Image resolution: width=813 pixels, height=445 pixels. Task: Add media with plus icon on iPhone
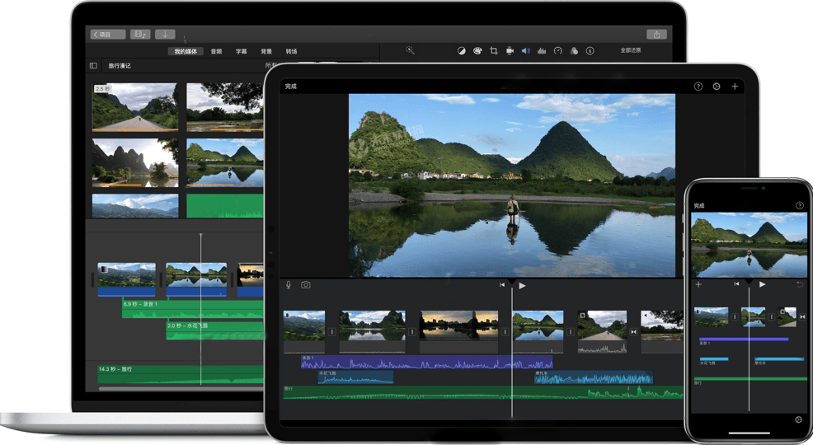[698, 284]
